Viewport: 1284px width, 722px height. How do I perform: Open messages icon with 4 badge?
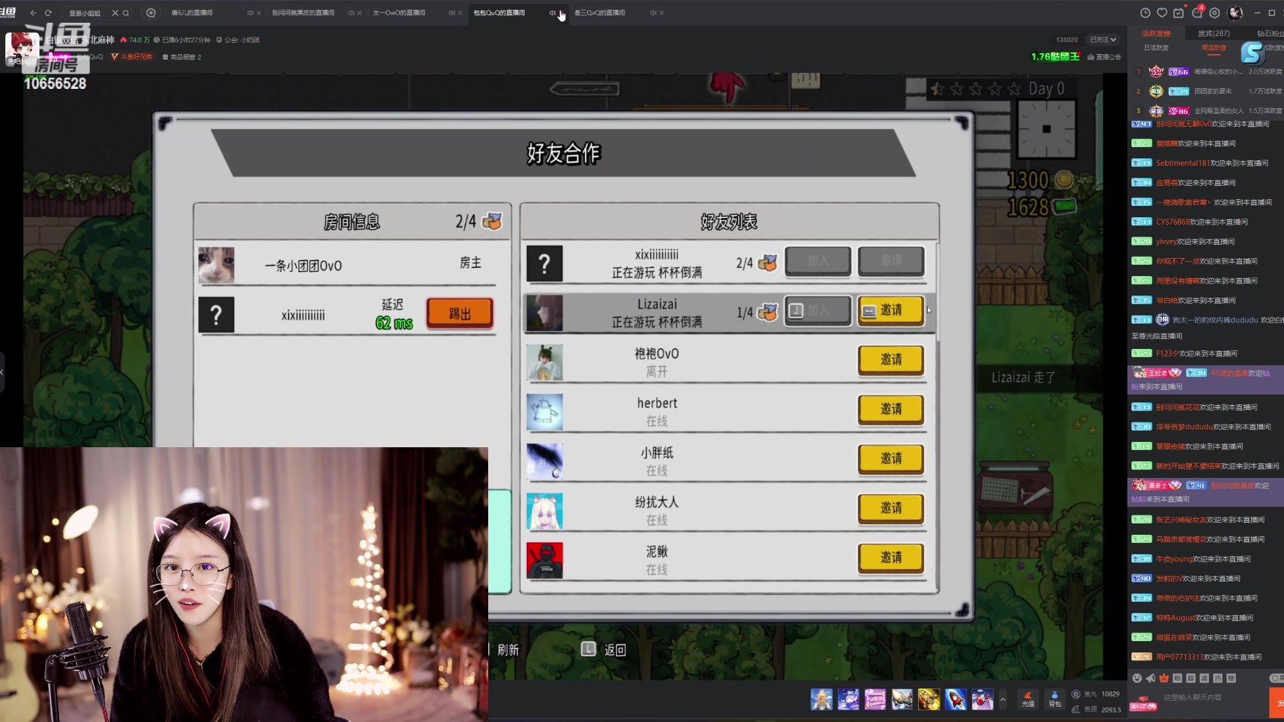[x=1197, y=12]
